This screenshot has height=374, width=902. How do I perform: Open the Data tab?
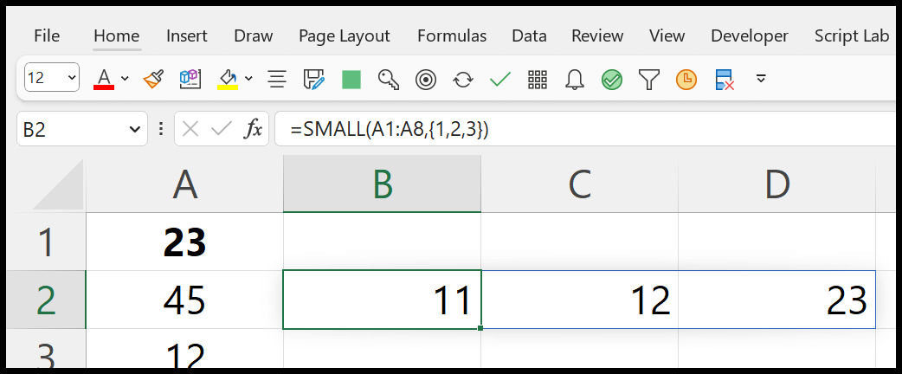click(529, 36)
